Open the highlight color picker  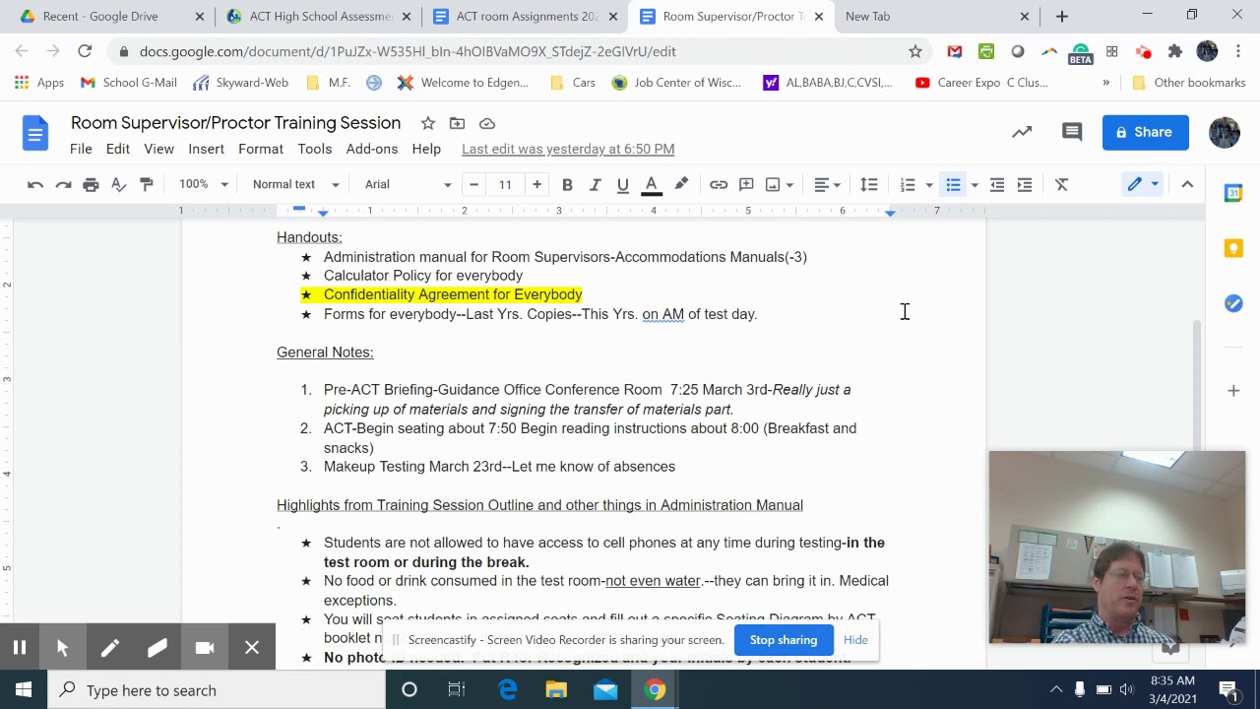(681, 184)
